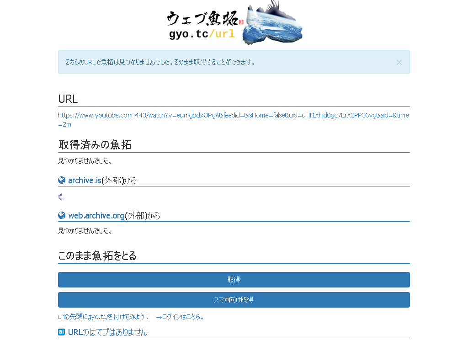Dismiss the blue notification alert

pyautogui.click(x=399, y=62)
